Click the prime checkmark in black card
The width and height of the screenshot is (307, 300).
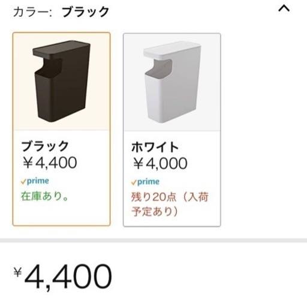pos(23,182)
